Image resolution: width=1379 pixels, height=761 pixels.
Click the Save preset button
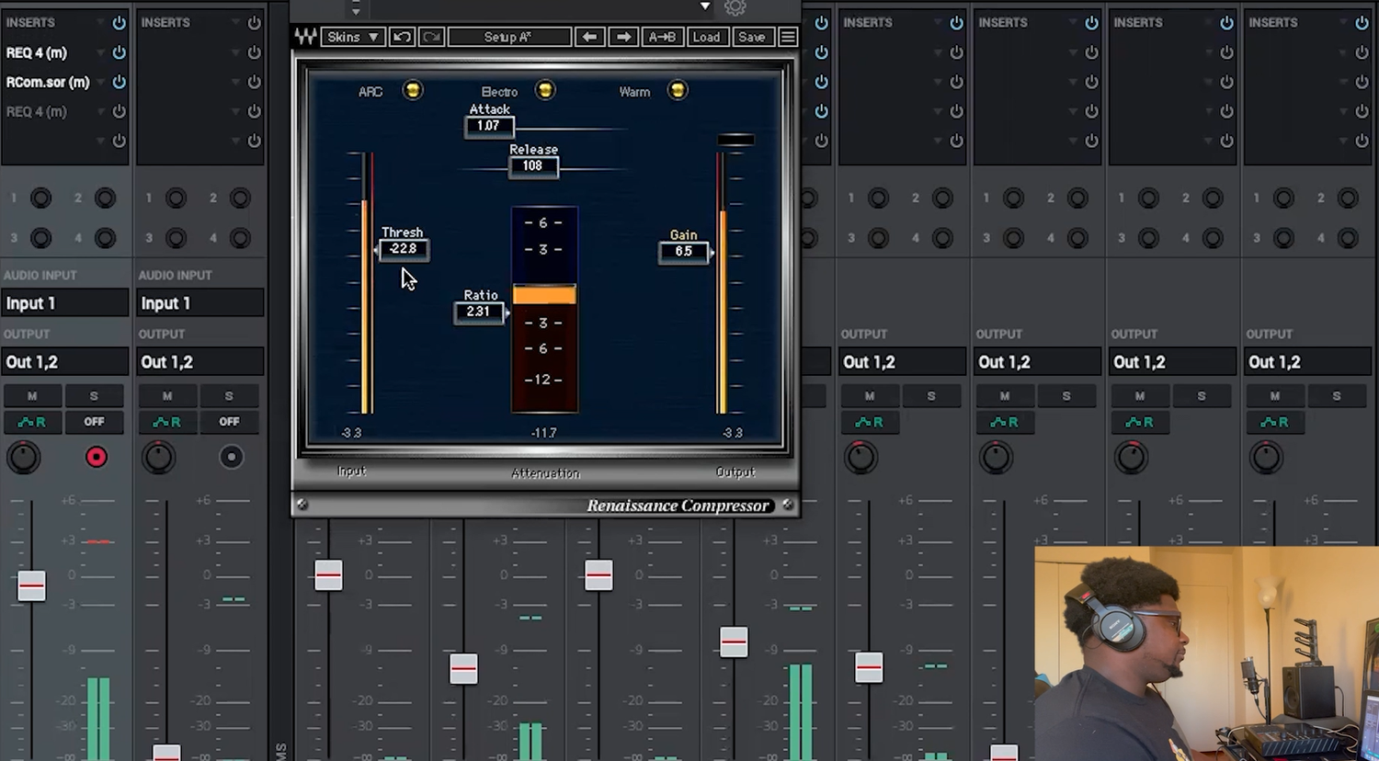coord(751,37)
